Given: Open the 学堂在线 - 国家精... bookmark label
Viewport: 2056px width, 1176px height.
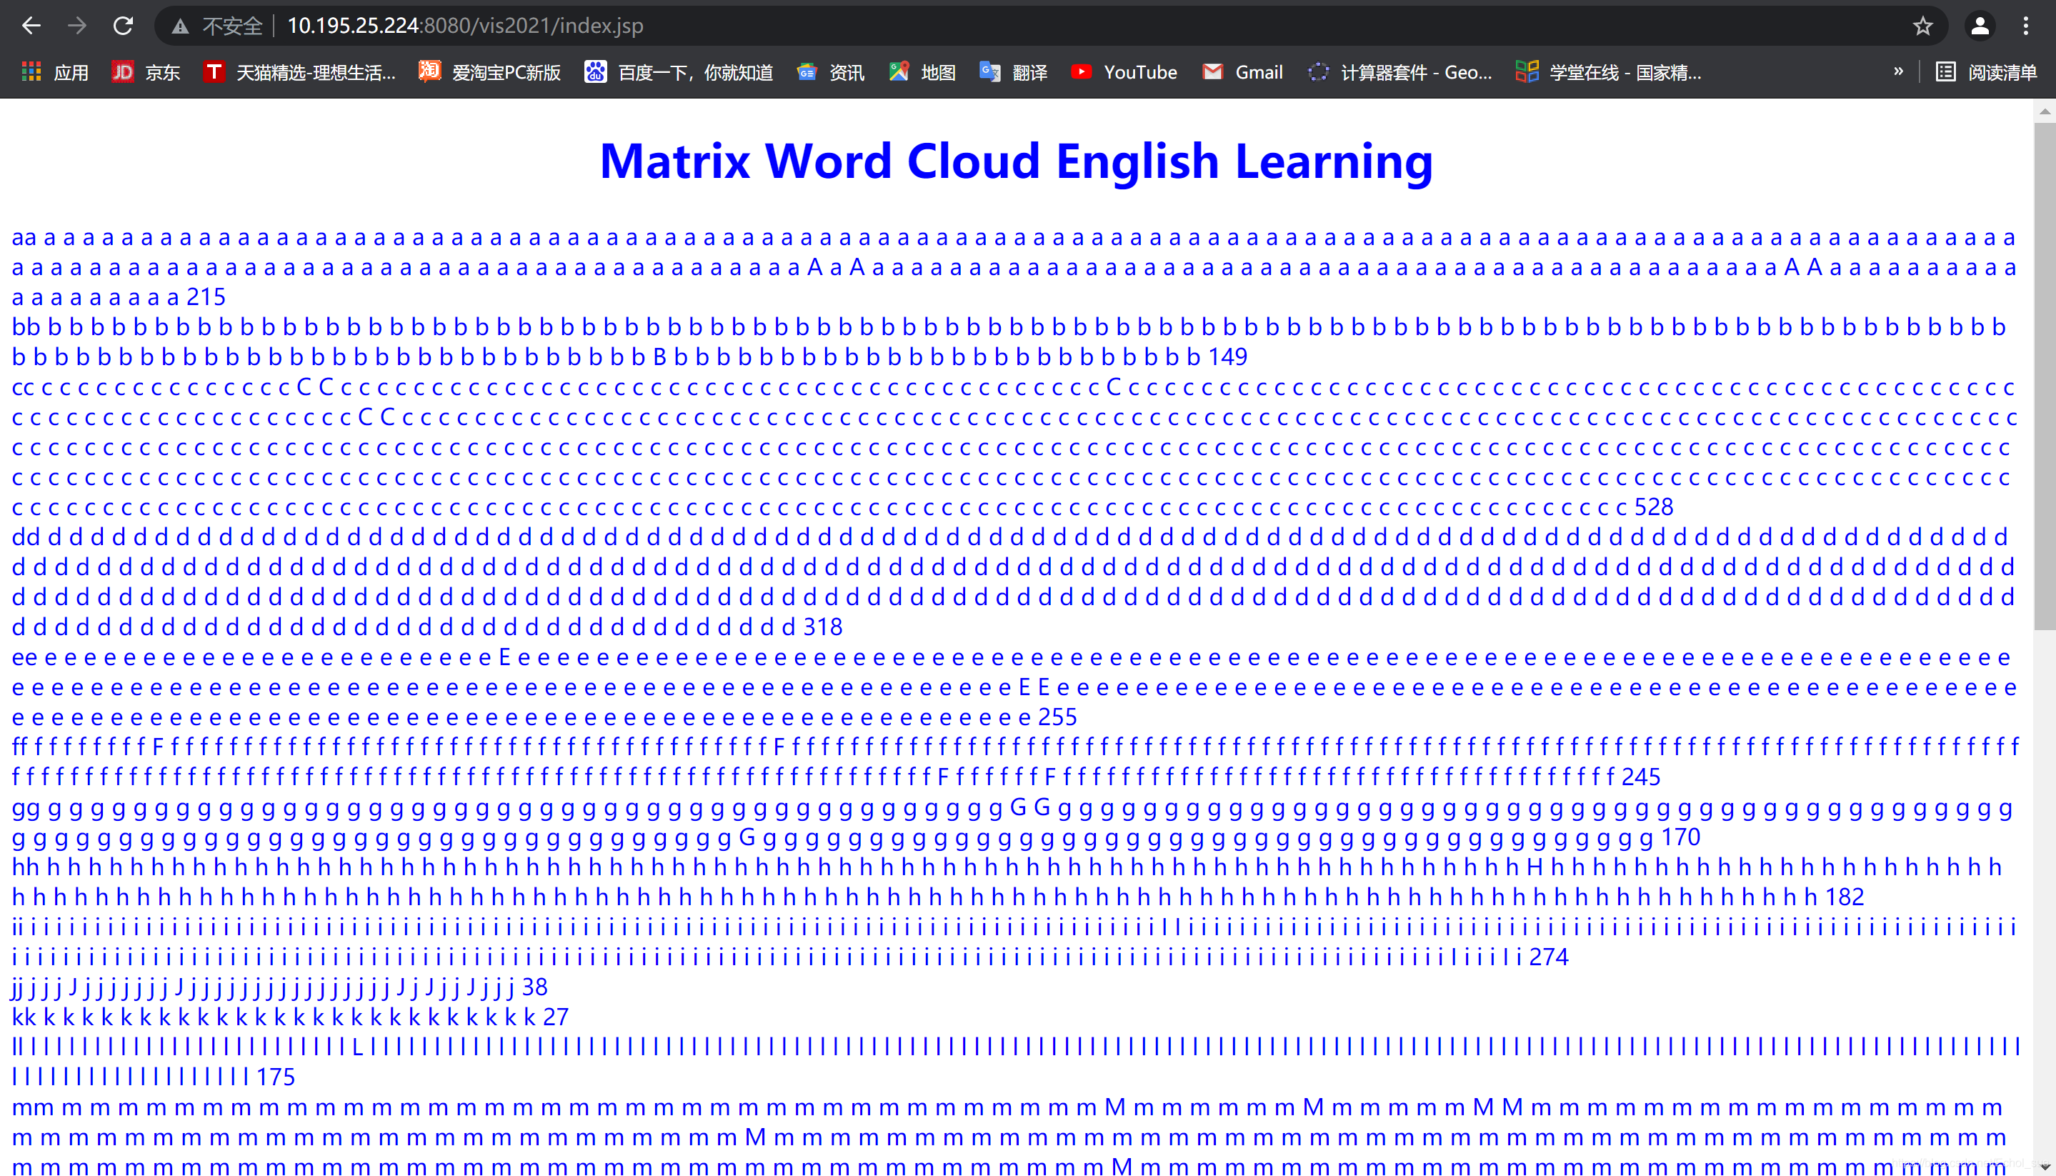Looking at the screenshot, I should [x=1625, y=73].
